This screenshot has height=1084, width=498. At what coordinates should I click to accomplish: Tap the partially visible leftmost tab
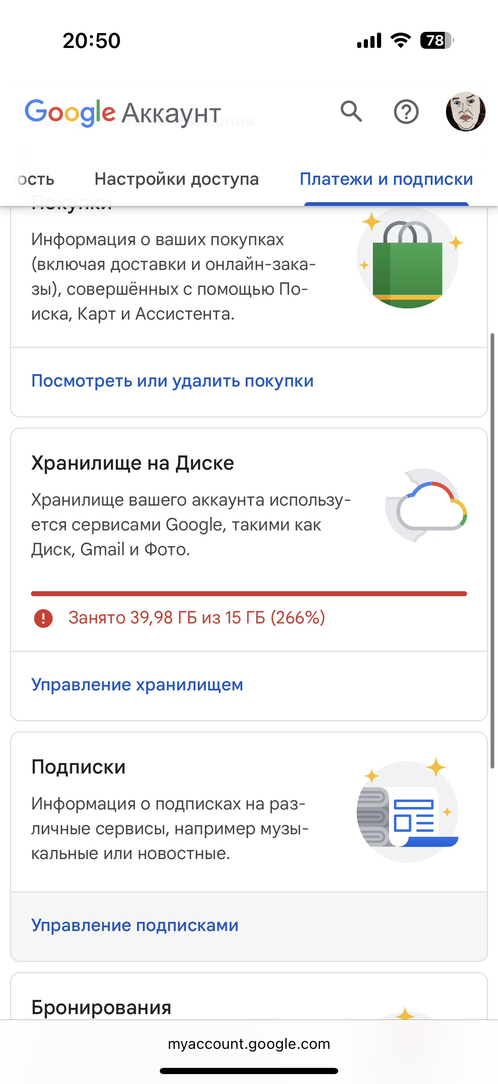pyautogui.click(x=35, y=179)
